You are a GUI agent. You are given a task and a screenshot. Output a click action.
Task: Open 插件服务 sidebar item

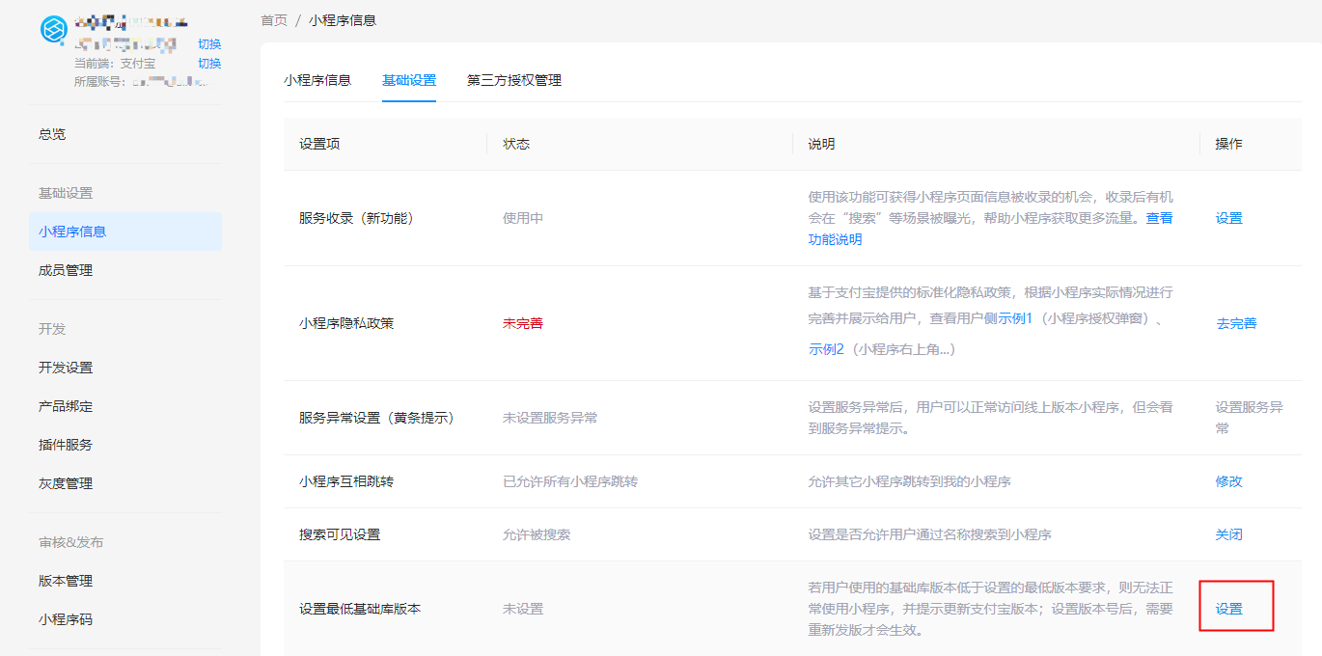click(66, 445)
